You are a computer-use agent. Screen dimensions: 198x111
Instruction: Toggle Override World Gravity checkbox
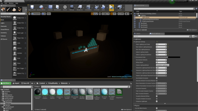(x=157, y=108)
